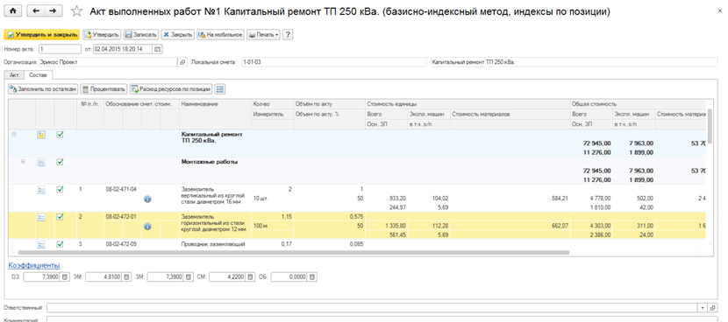Click info icon in row 08-02-471-04
Image resolution: width=728 pixels, height=322 pixels.
click(147, 199)
